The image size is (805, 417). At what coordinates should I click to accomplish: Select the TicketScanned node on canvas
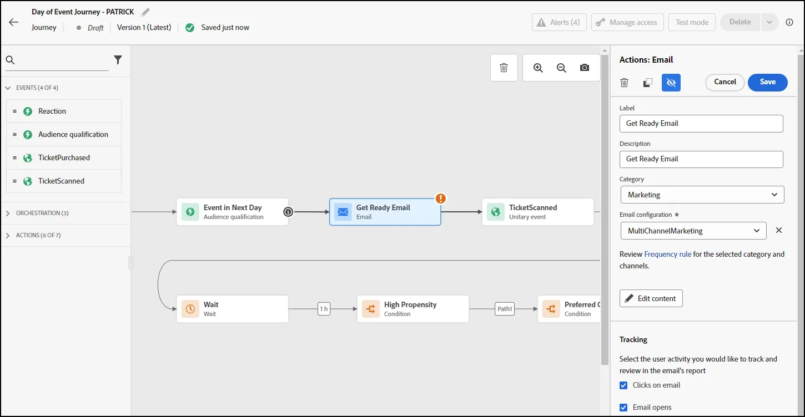538,212
